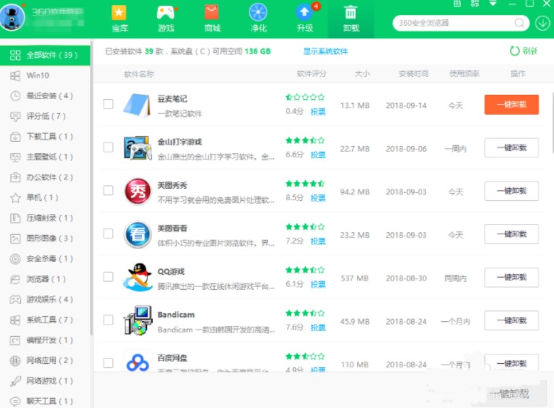
Task: Click the 显示系统软件 link
Action: [325, 52]
